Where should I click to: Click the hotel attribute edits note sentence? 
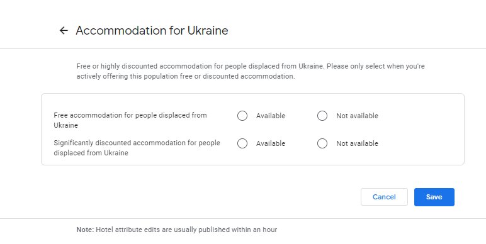(x=186, y=230)
